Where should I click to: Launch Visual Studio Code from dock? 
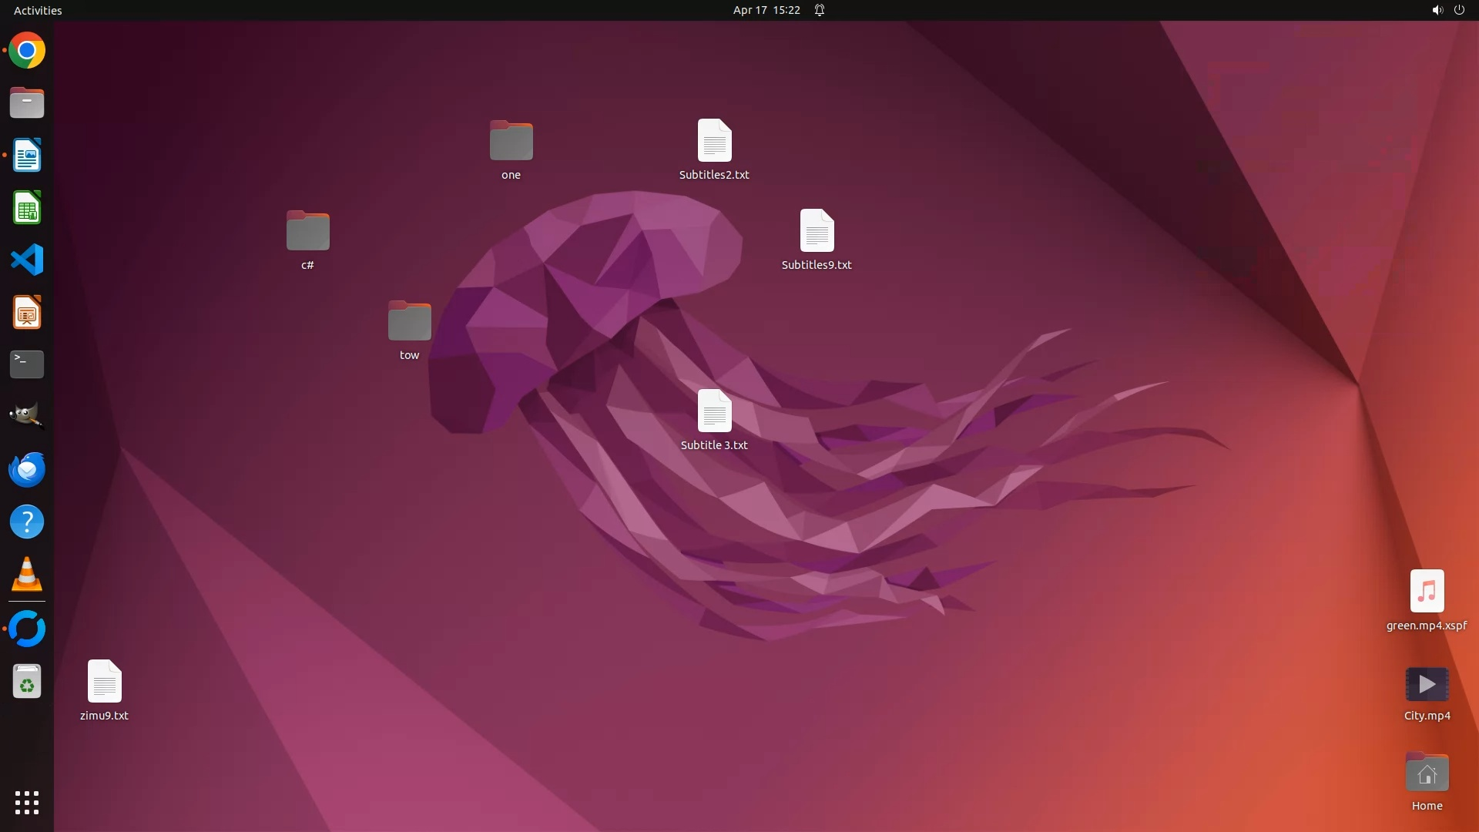click(x=27, y=260)
